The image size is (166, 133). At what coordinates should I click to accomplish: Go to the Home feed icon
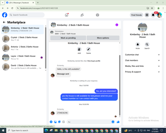coord(67,15)
